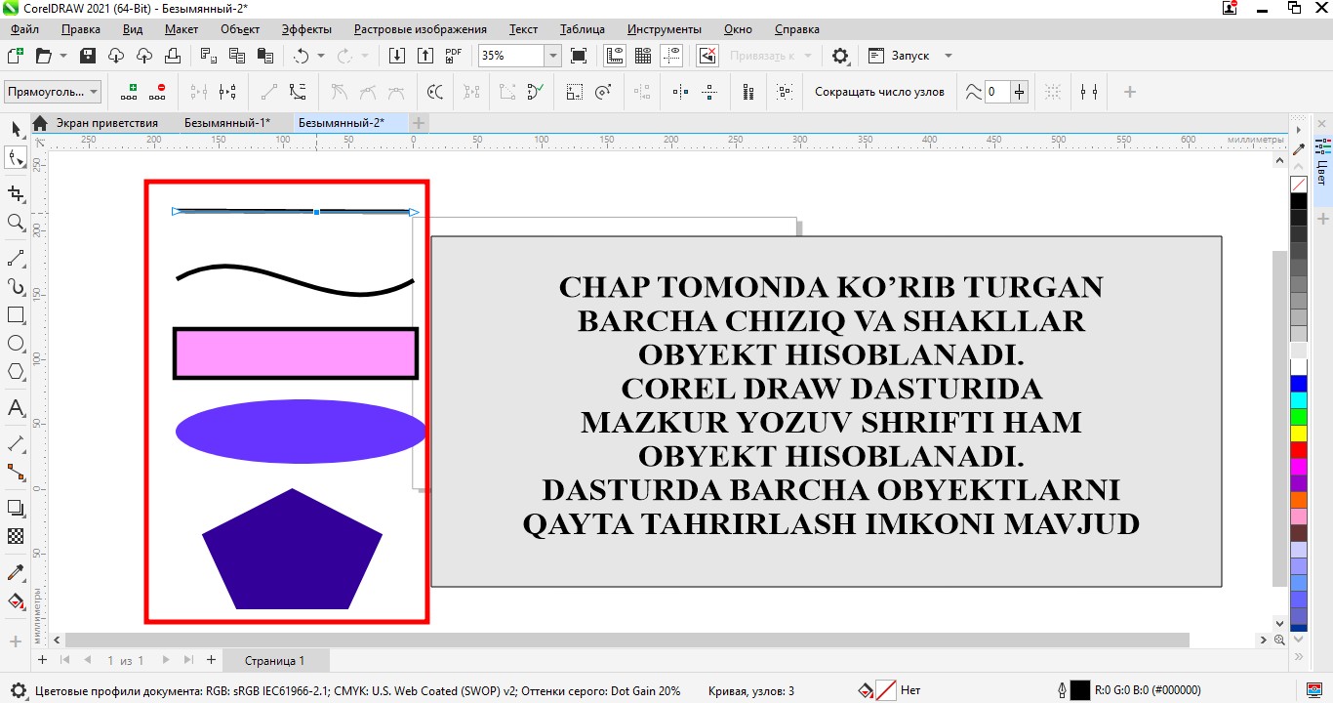The image size is (1333, 703).
Task: Click the Rotate or skew nodes icon
Action: click(603, 92)
